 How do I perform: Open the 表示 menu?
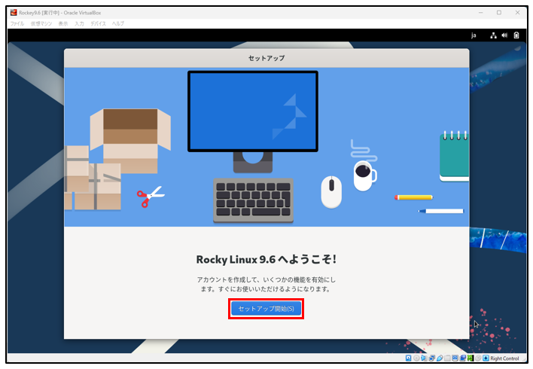coord(62,24)
